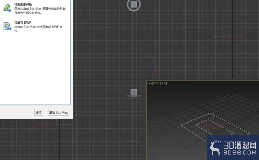The height and width of the screenshot is (160, 259).
Task: Open the [+] viewport menu
Action: (x=149, y=83)
